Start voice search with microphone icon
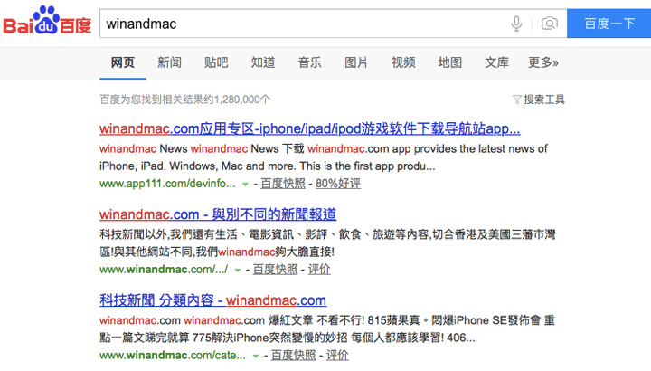Viewport: 651px width, 371px height. pyautogui.click(x=517, y=24)
